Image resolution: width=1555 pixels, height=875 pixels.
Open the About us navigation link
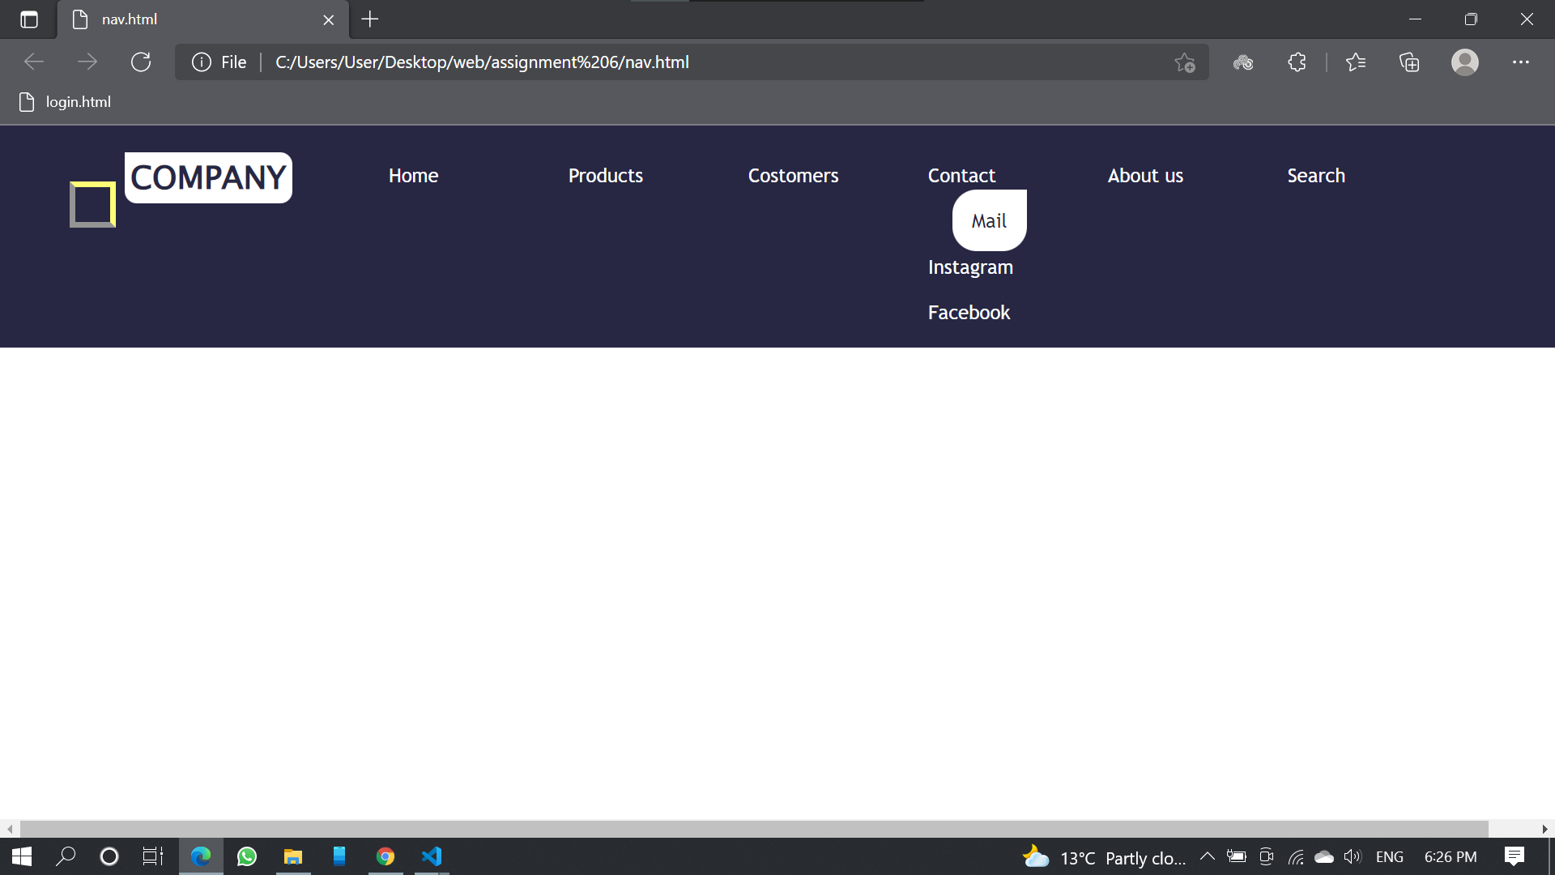1145,176
